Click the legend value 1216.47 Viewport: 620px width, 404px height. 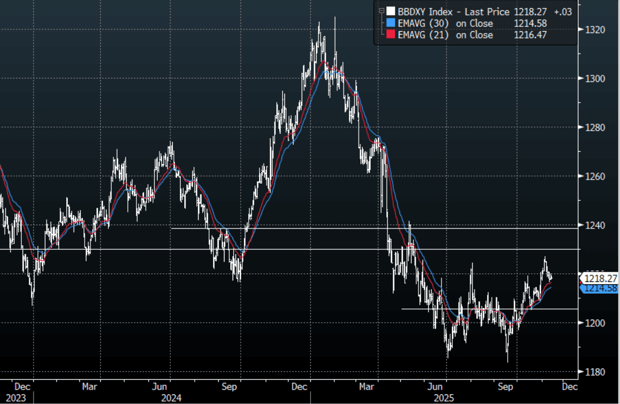[530, 35]
